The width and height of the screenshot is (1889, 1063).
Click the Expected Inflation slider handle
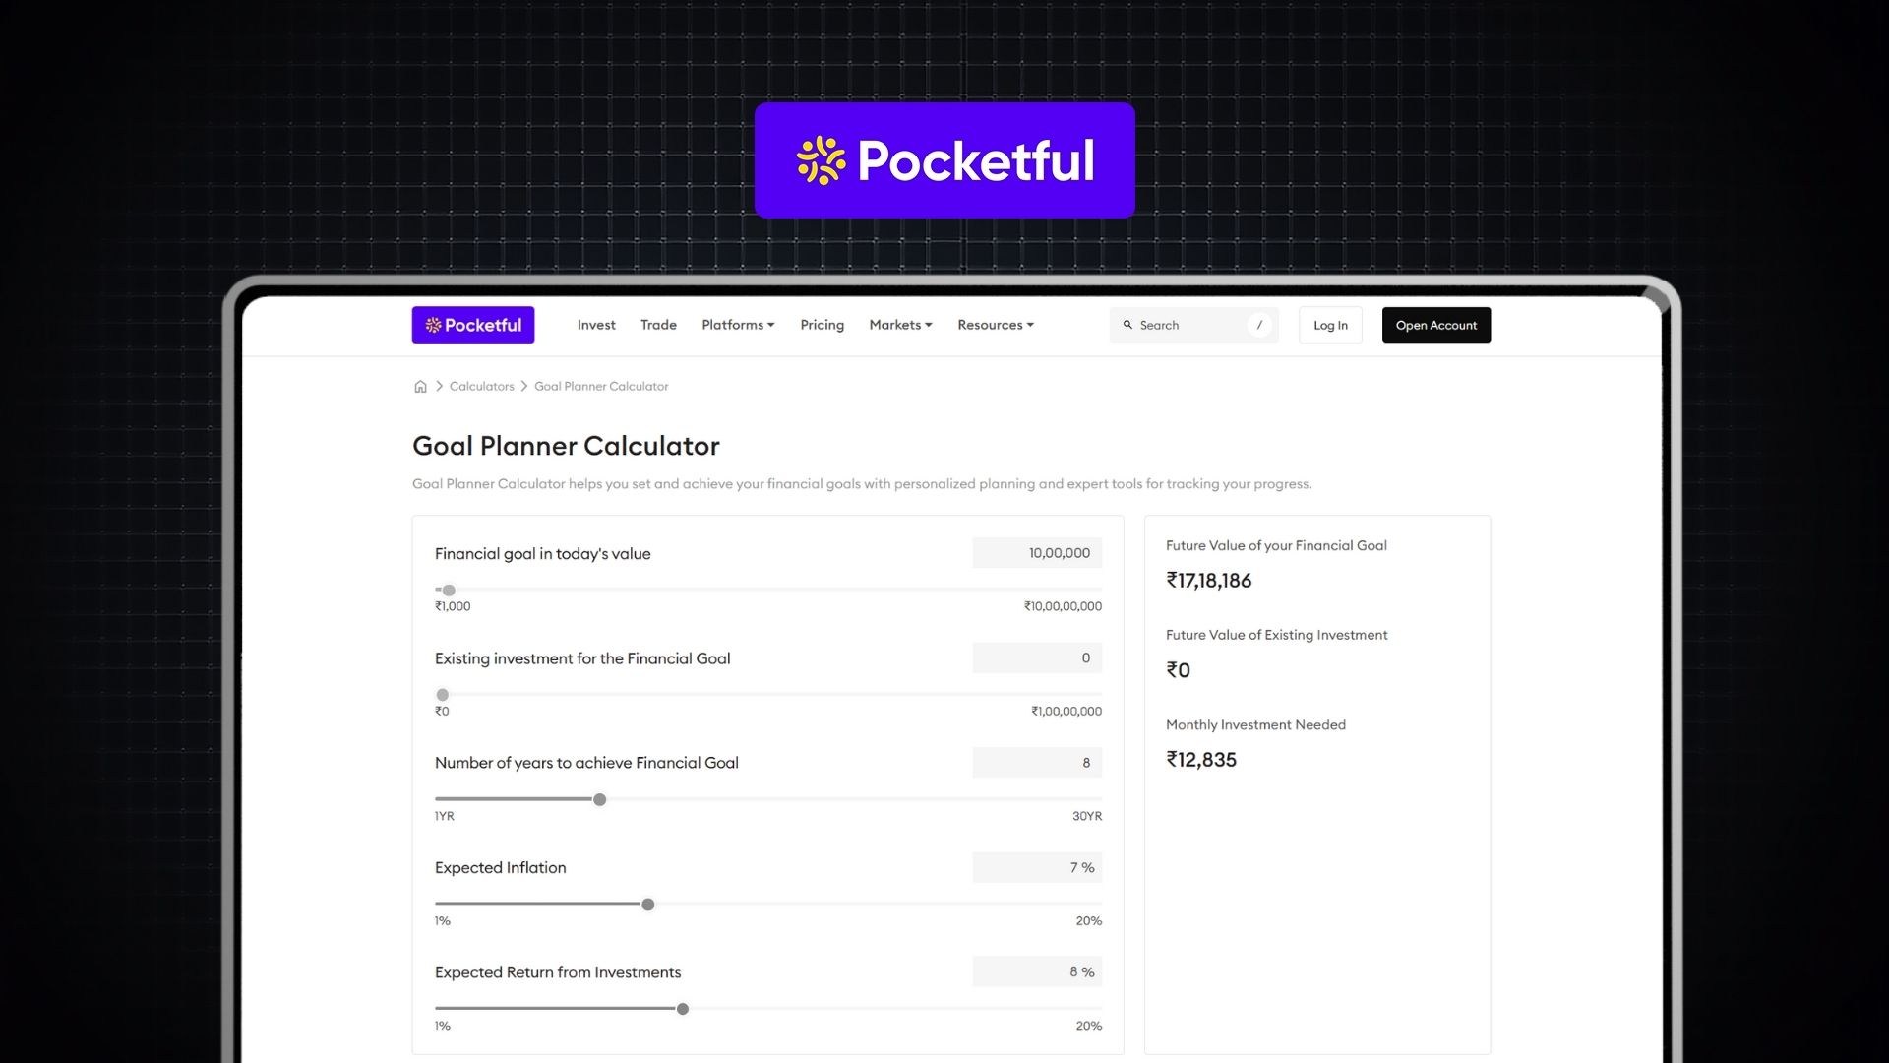pyautogui.click(x=647, y=904)
